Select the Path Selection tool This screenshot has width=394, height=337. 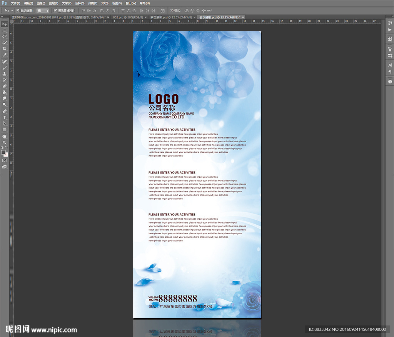pos(5,123)
